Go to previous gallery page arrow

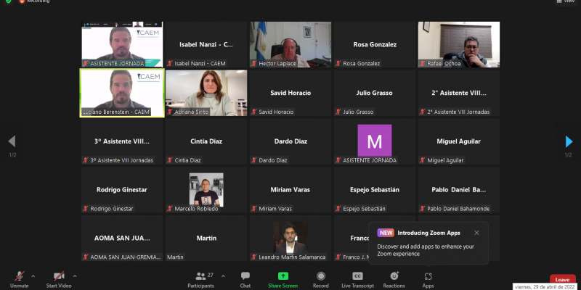pyautogui.click(x=12, y=141)
